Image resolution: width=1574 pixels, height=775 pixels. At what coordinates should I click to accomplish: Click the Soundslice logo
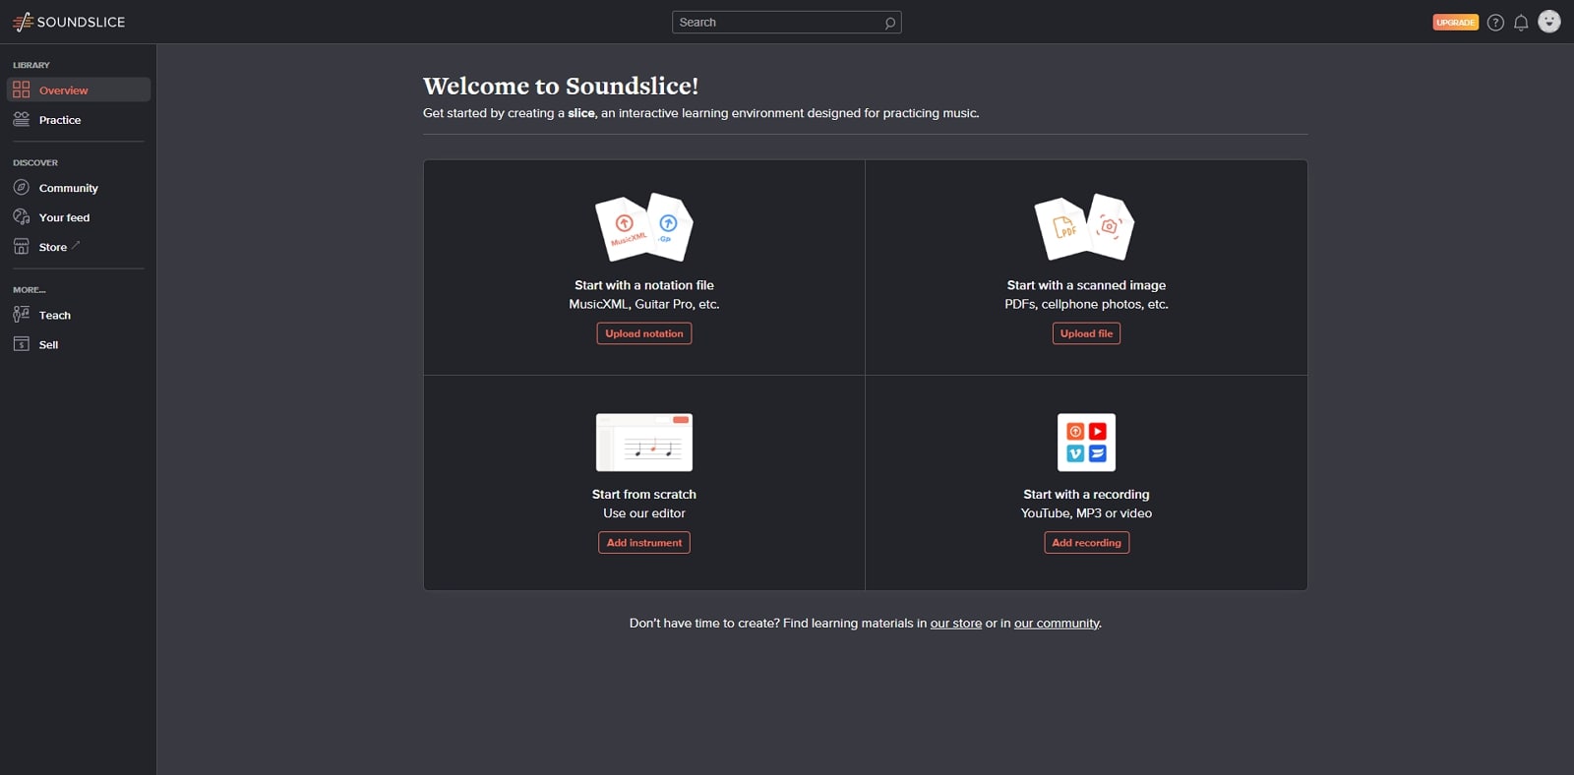click(x=69, y=22)
